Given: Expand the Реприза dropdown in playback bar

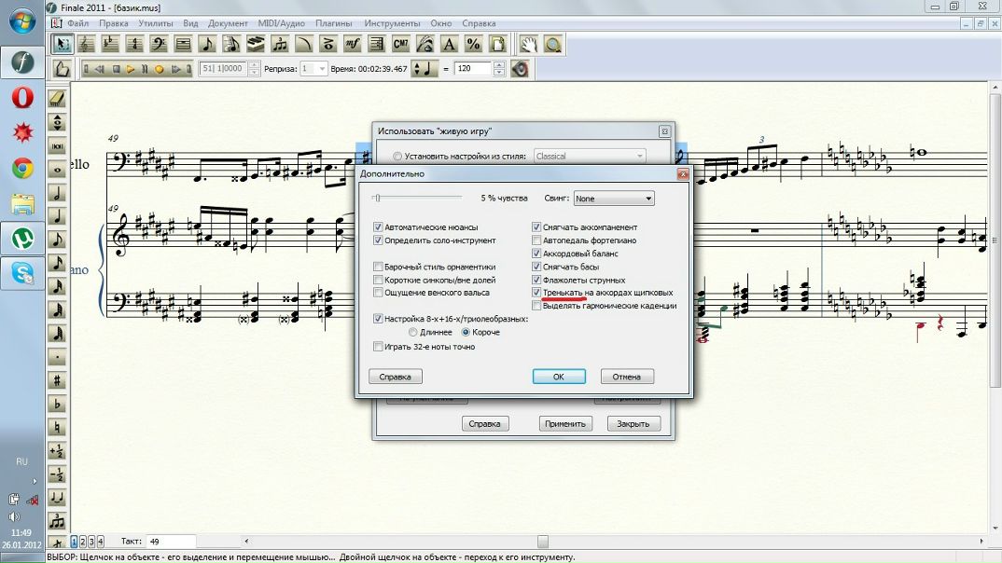Looking at the screenshot, I should (x=320, y=69).
